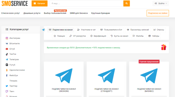Click the 'Подписчики на канал (Бизнес)' title

(149, 90)
